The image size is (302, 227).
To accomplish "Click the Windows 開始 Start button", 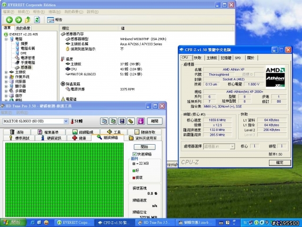I will 13,223.
